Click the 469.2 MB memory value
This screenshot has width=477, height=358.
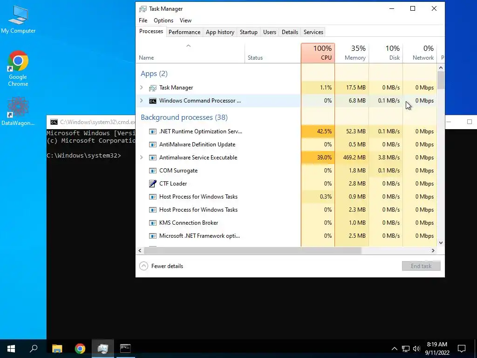coord(354,158)
